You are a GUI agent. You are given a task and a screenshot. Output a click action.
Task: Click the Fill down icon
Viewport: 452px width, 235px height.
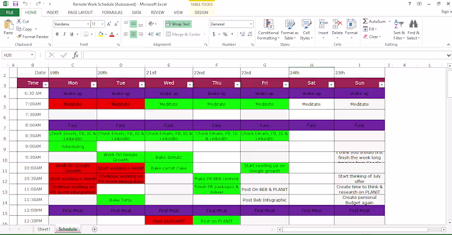coord(365,29)
